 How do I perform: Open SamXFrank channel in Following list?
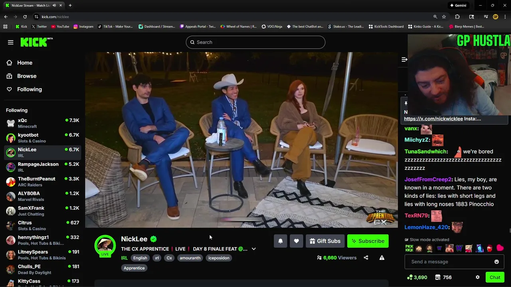[x=42, y=211]
